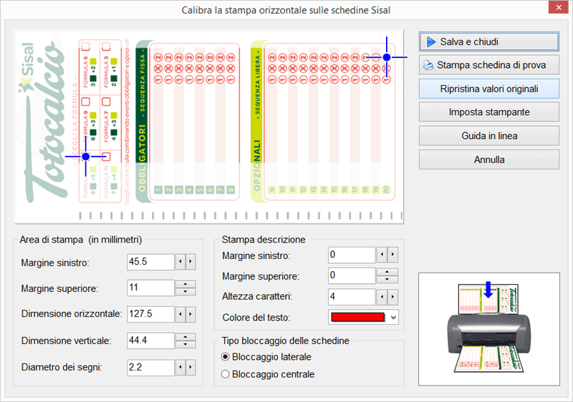Click the lower-left blue calibration crosshair marker
The width and height of the screenshot is (573, 402).
click(86, 156)
